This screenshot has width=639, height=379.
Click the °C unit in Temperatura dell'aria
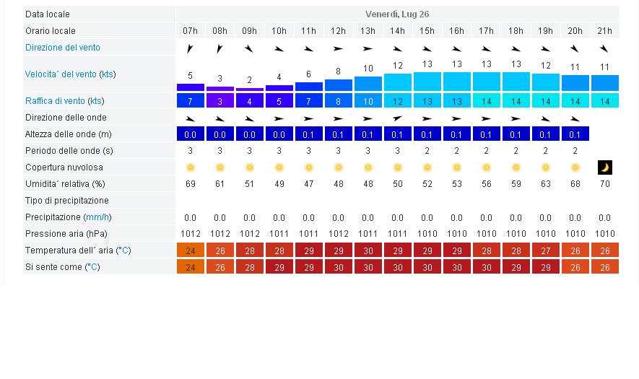[124, 251]
